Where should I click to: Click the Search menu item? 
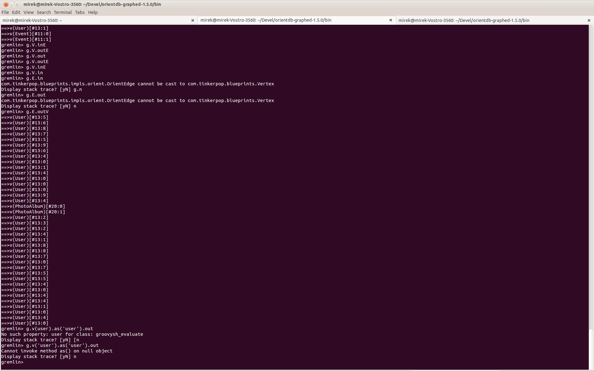[44, 12]
